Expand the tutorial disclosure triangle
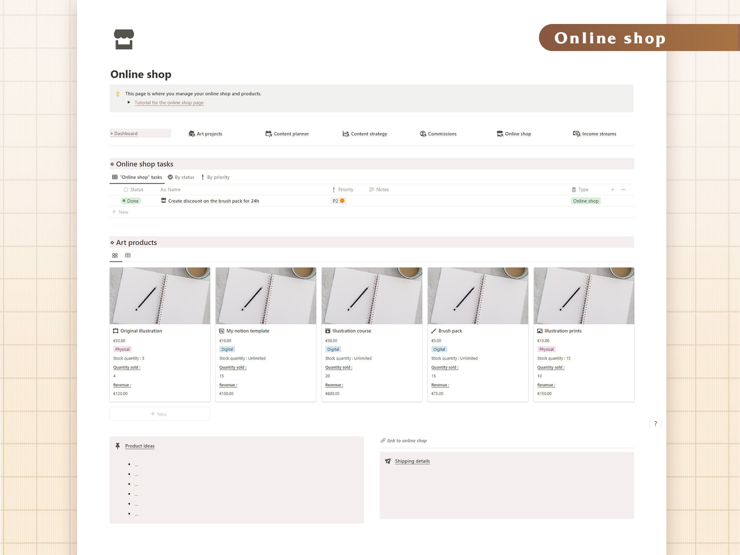This screenshot has height=555, width=740. (x=129, y=102)
